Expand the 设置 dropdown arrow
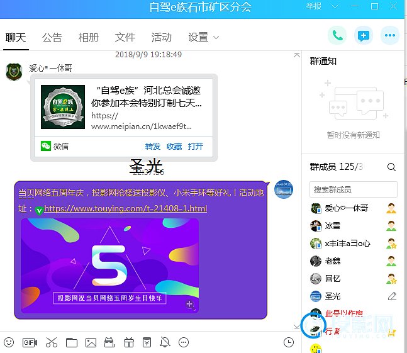The height and width of the screenshot is (353, 407). click(216, 38)
